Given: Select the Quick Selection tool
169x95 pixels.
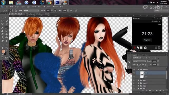Looking at the screenshot, I should coord(7,21).
